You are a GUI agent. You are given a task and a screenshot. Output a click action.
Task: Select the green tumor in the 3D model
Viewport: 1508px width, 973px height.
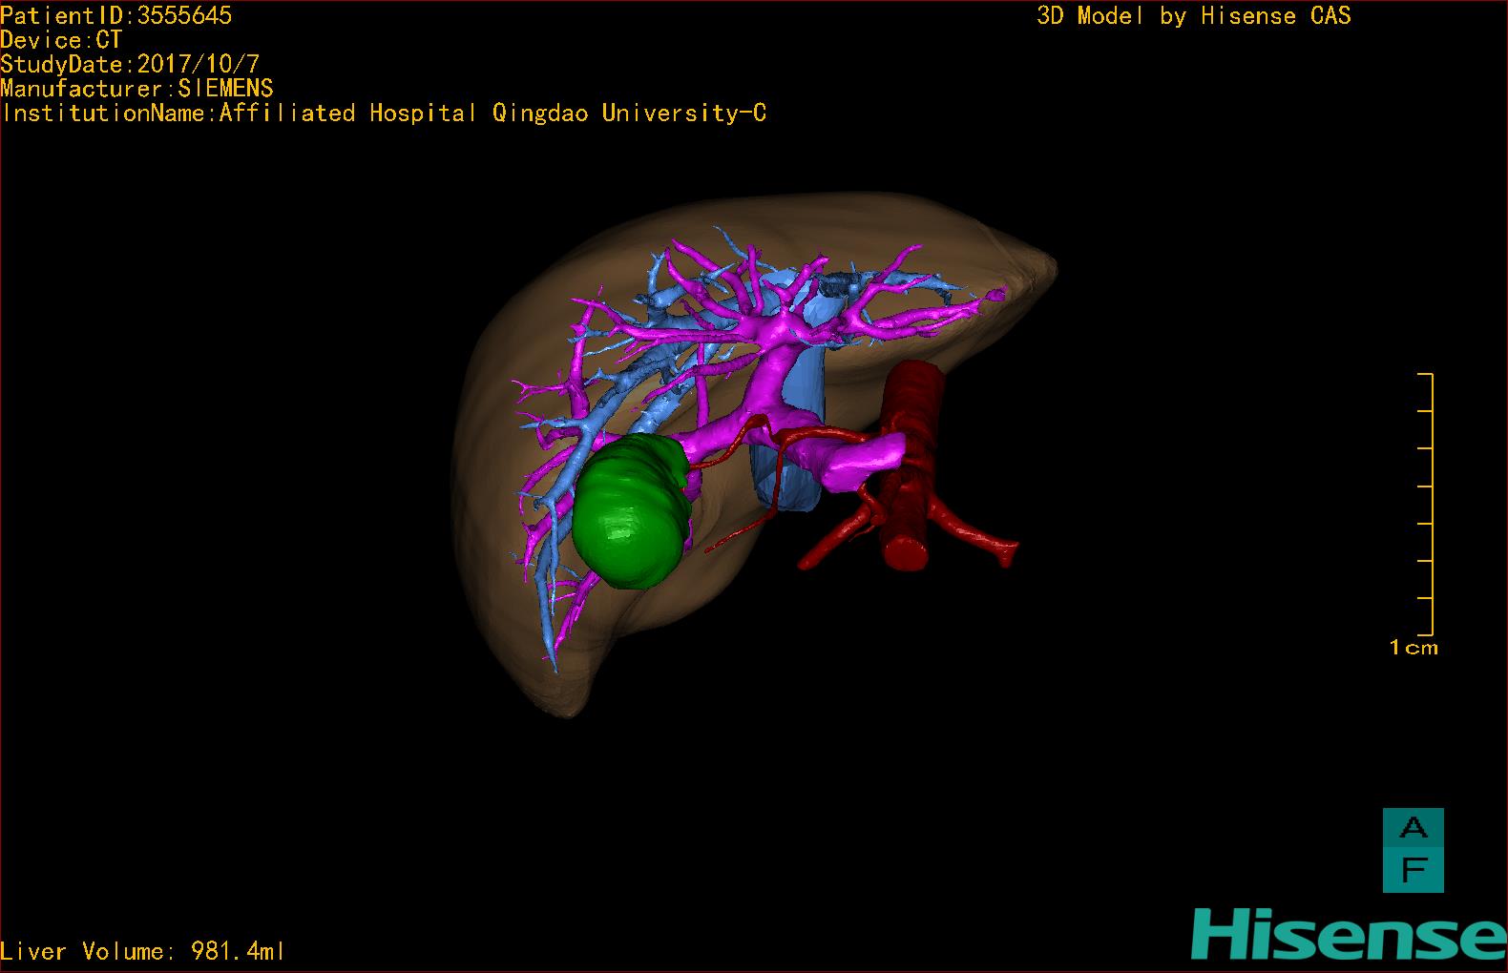coord(630,512)
